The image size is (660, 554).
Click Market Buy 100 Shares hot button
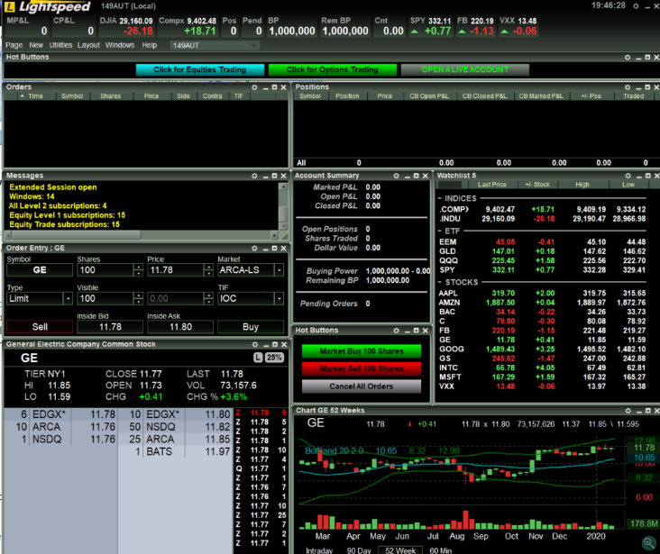click(x=362, y=351)
